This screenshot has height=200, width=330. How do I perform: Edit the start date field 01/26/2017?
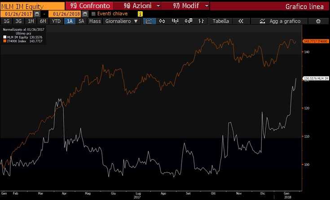tap(17, 14)
